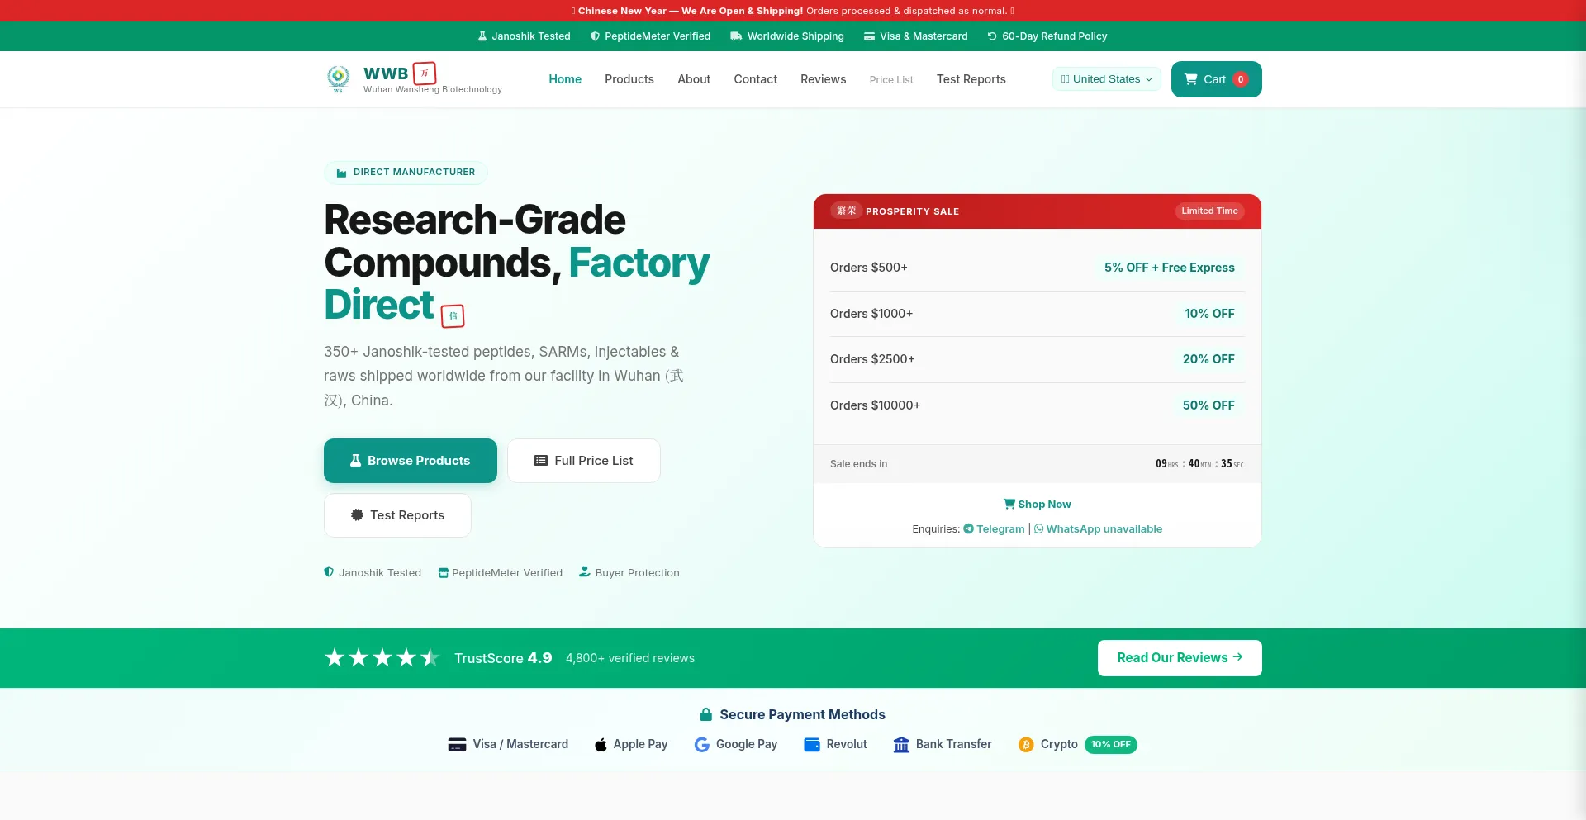The width and height of the screenshot is (1586, 820).
Task: Click the red seal icon beside Direct heading
Action: tap(453, 316)
